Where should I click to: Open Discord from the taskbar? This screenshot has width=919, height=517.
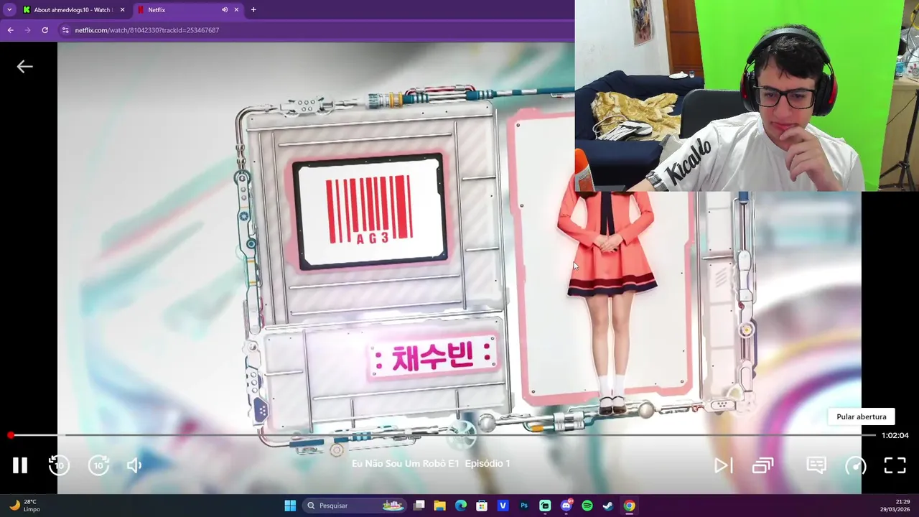pyautogui.click(x=566, y=506)
